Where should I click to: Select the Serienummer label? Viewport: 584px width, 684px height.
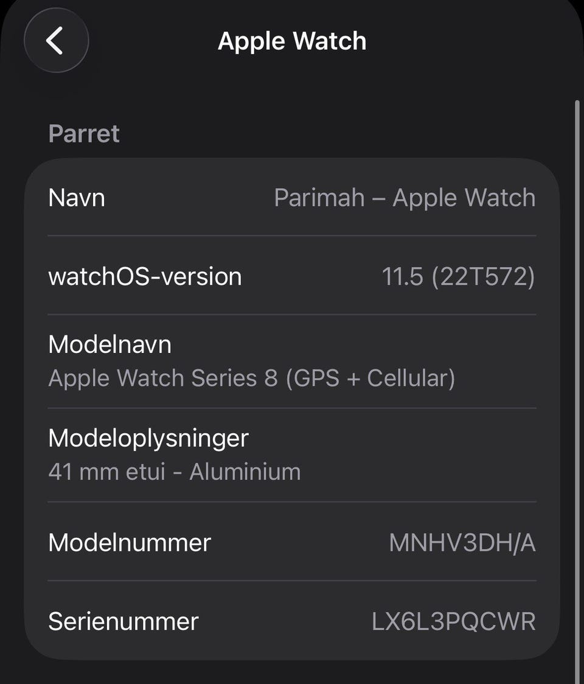coord(123,621)
